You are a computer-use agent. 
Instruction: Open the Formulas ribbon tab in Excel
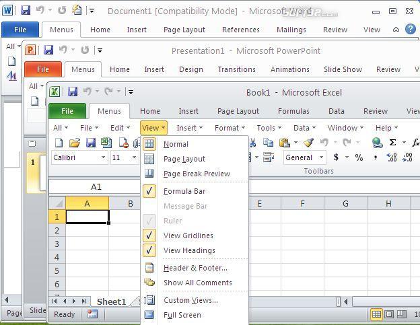(293, 111)
